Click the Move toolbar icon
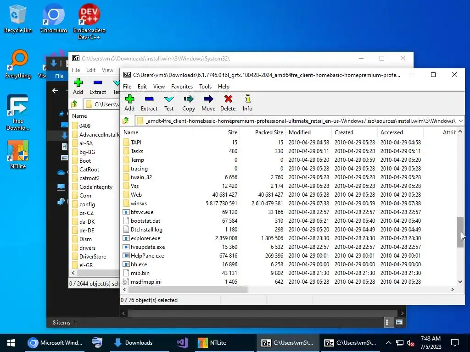 (x=208, y=103)
